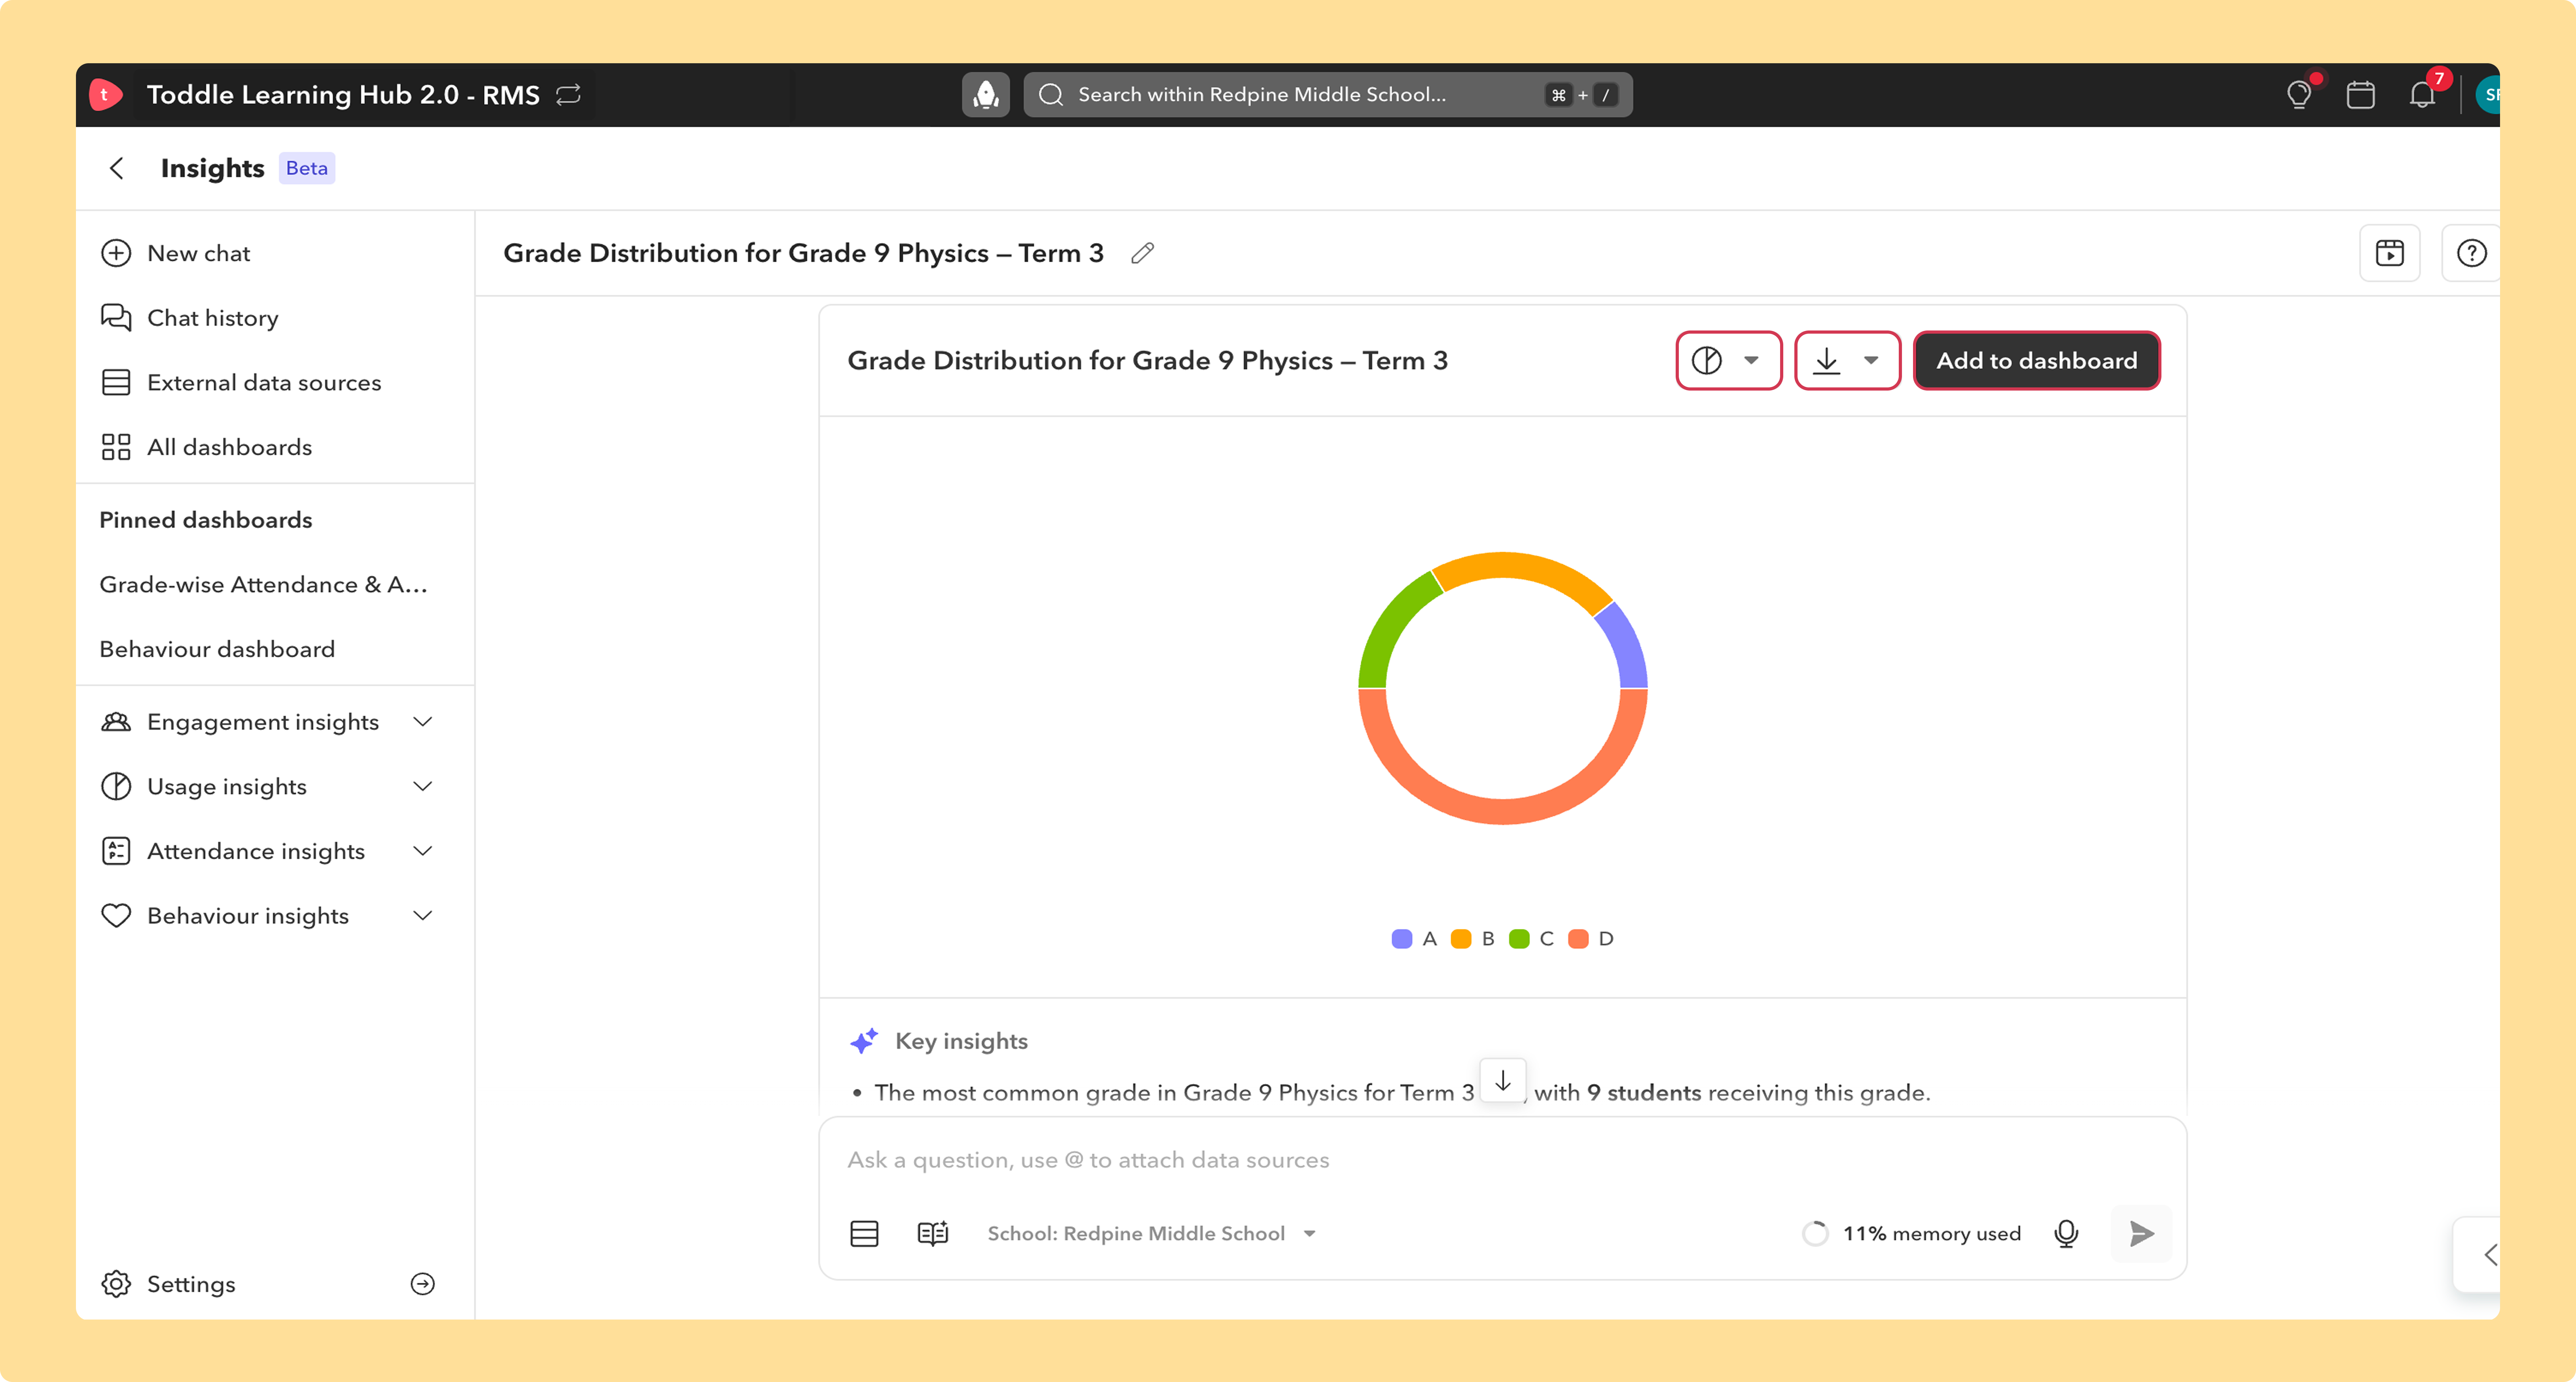Click the Key insights sparkle icon

[x=864, y=1041]
